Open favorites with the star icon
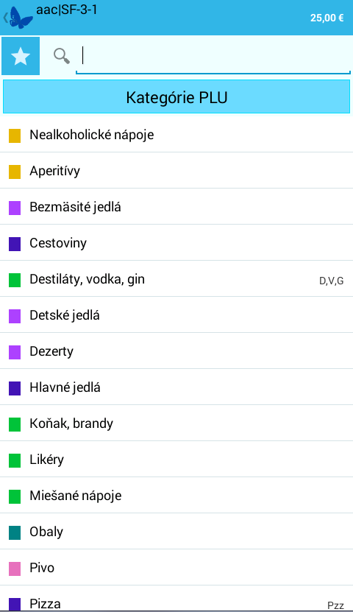353x612 pixels. (21, 56)
